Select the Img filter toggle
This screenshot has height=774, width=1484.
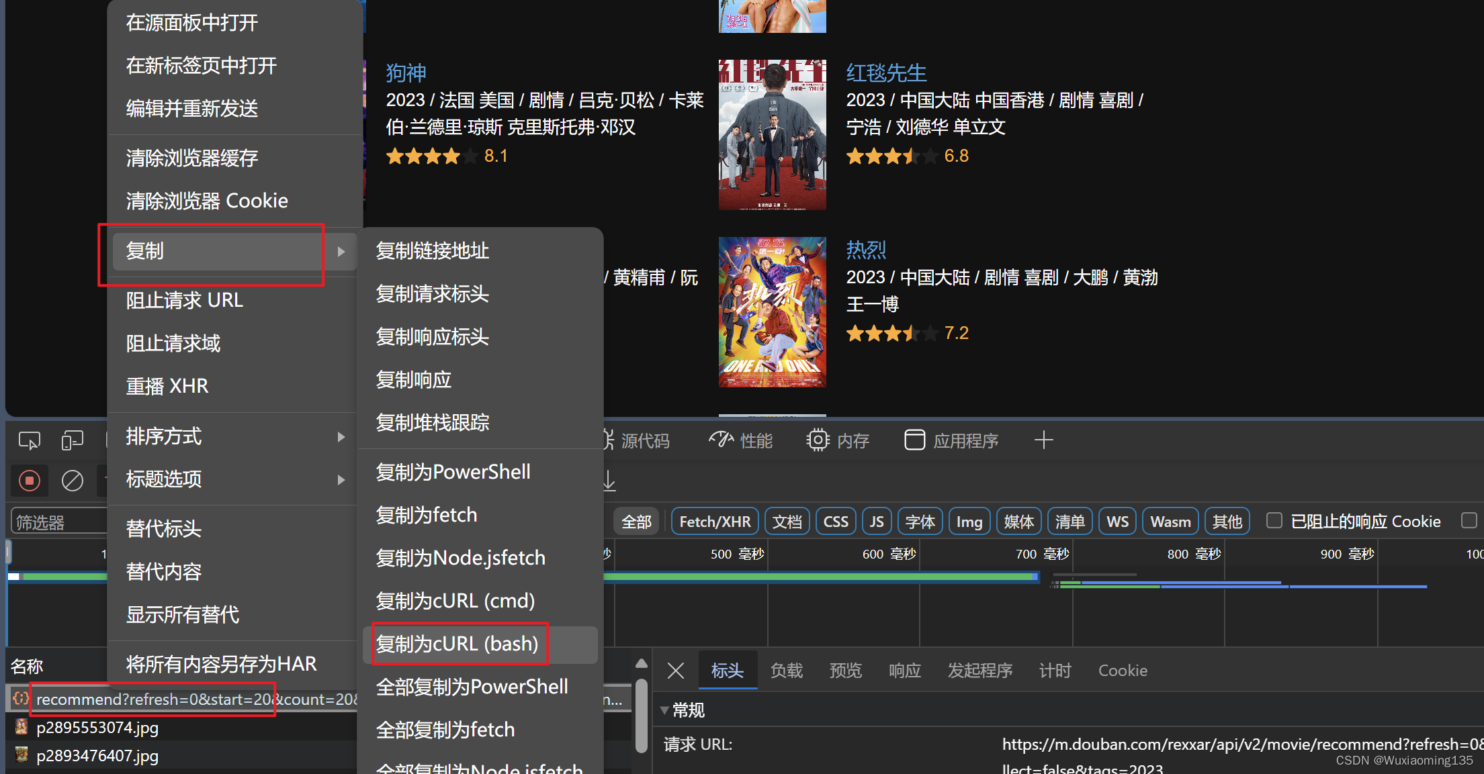969,522
